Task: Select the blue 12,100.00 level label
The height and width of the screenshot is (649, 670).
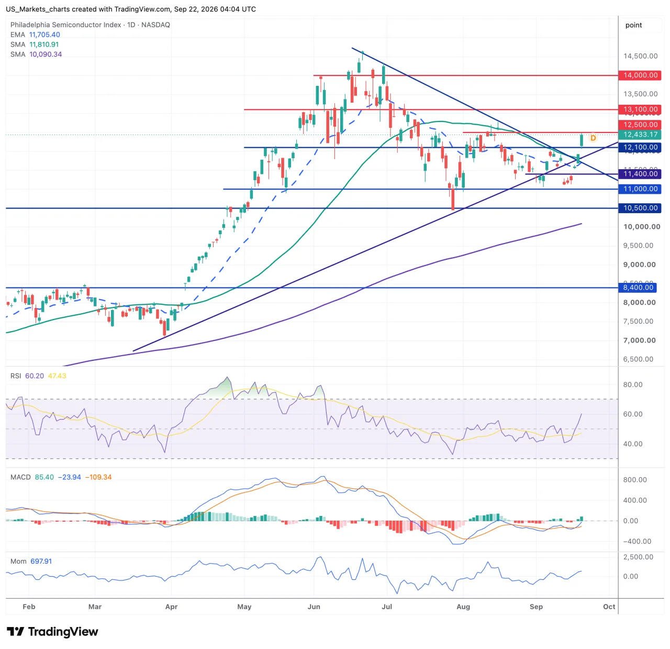Action: 640,147
